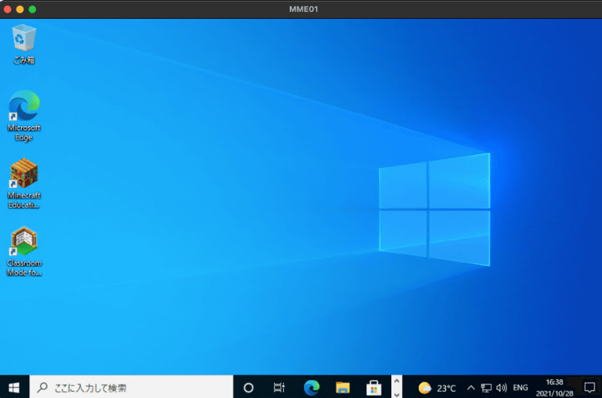Open File Explorer from taskbar
The image size is (602, 398).
tap(342, 387)
